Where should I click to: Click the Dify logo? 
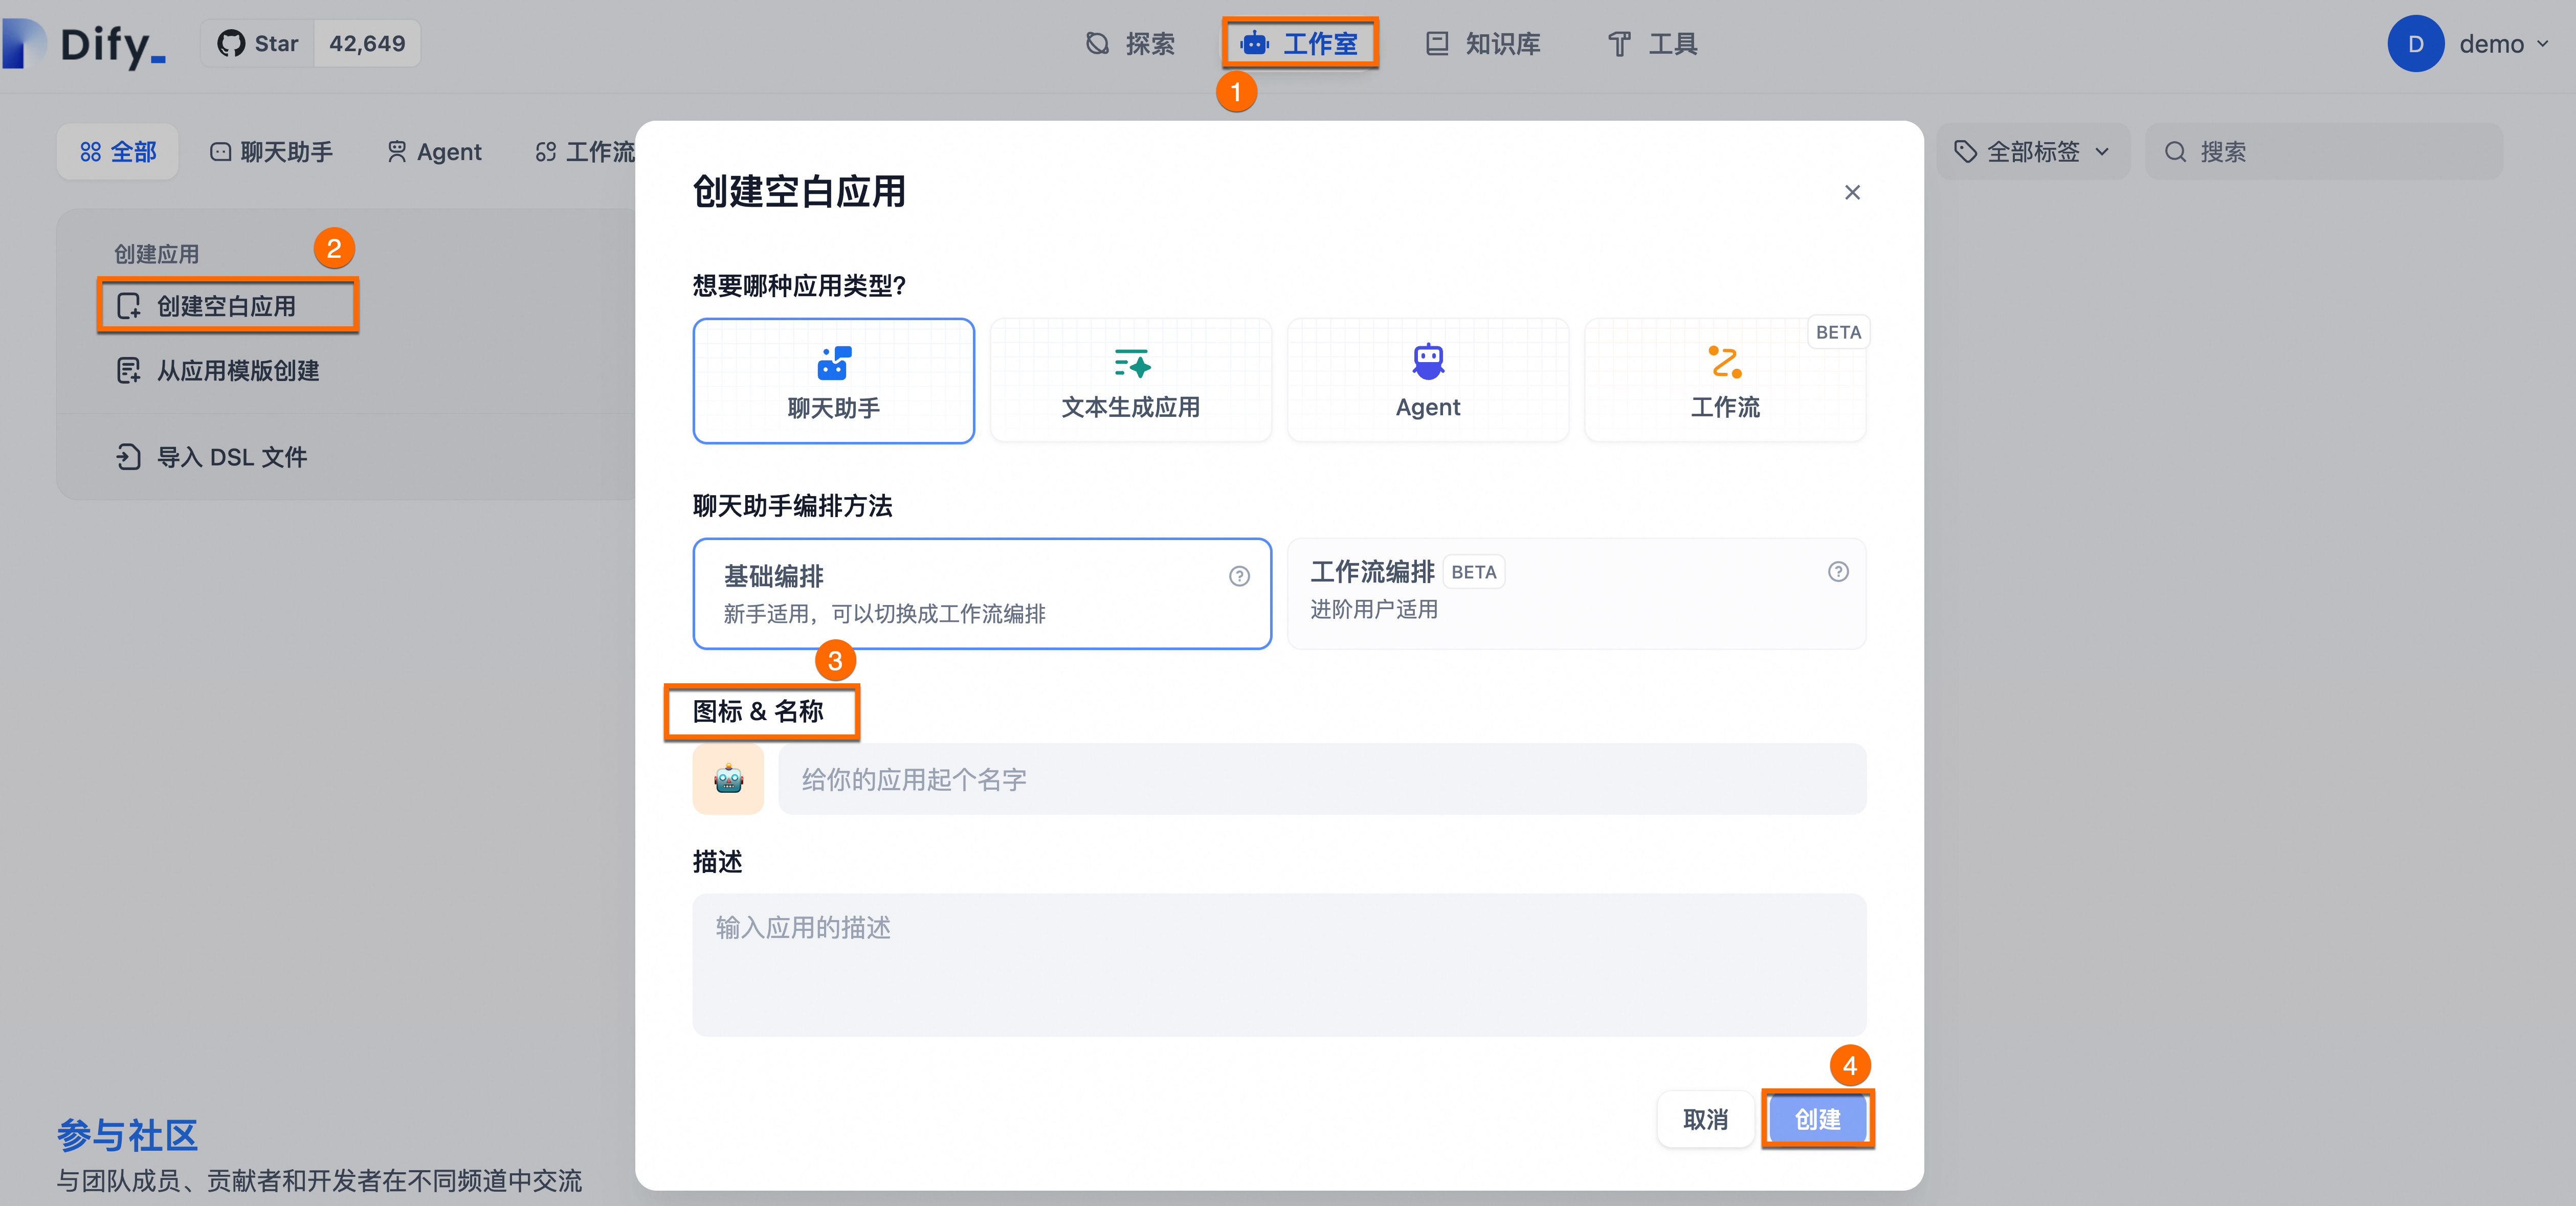[x=84, y=44]
